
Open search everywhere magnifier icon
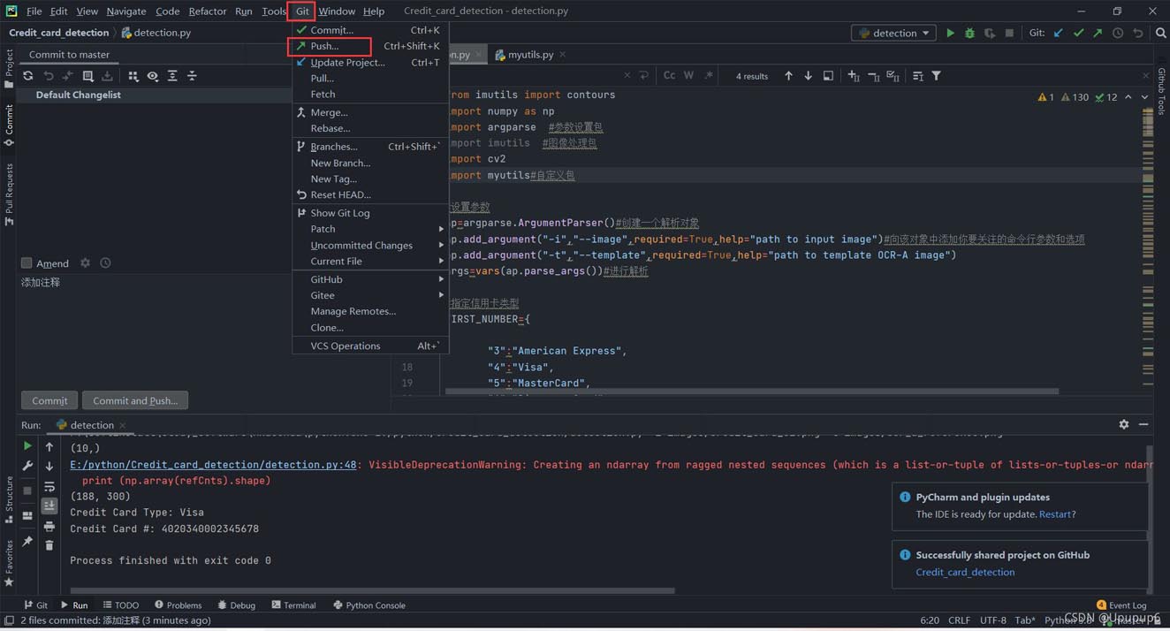[1160, 34]
